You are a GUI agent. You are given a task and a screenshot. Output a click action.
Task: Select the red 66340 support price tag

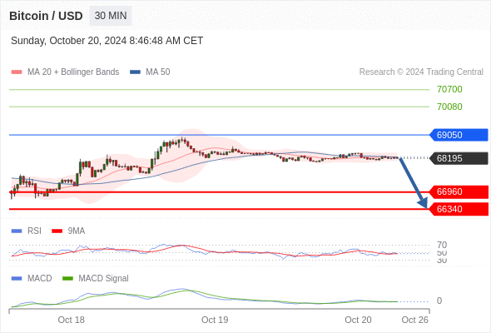point(459,209)
